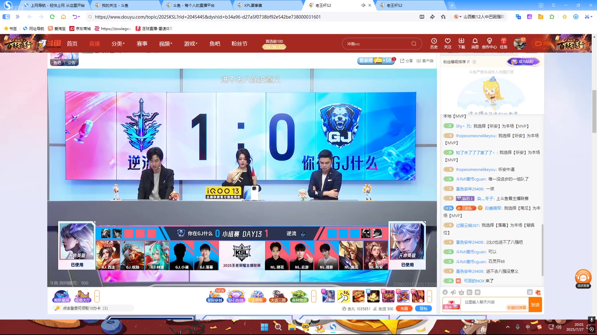Go to 首页 in Douyu navigation

coord(72,44)
